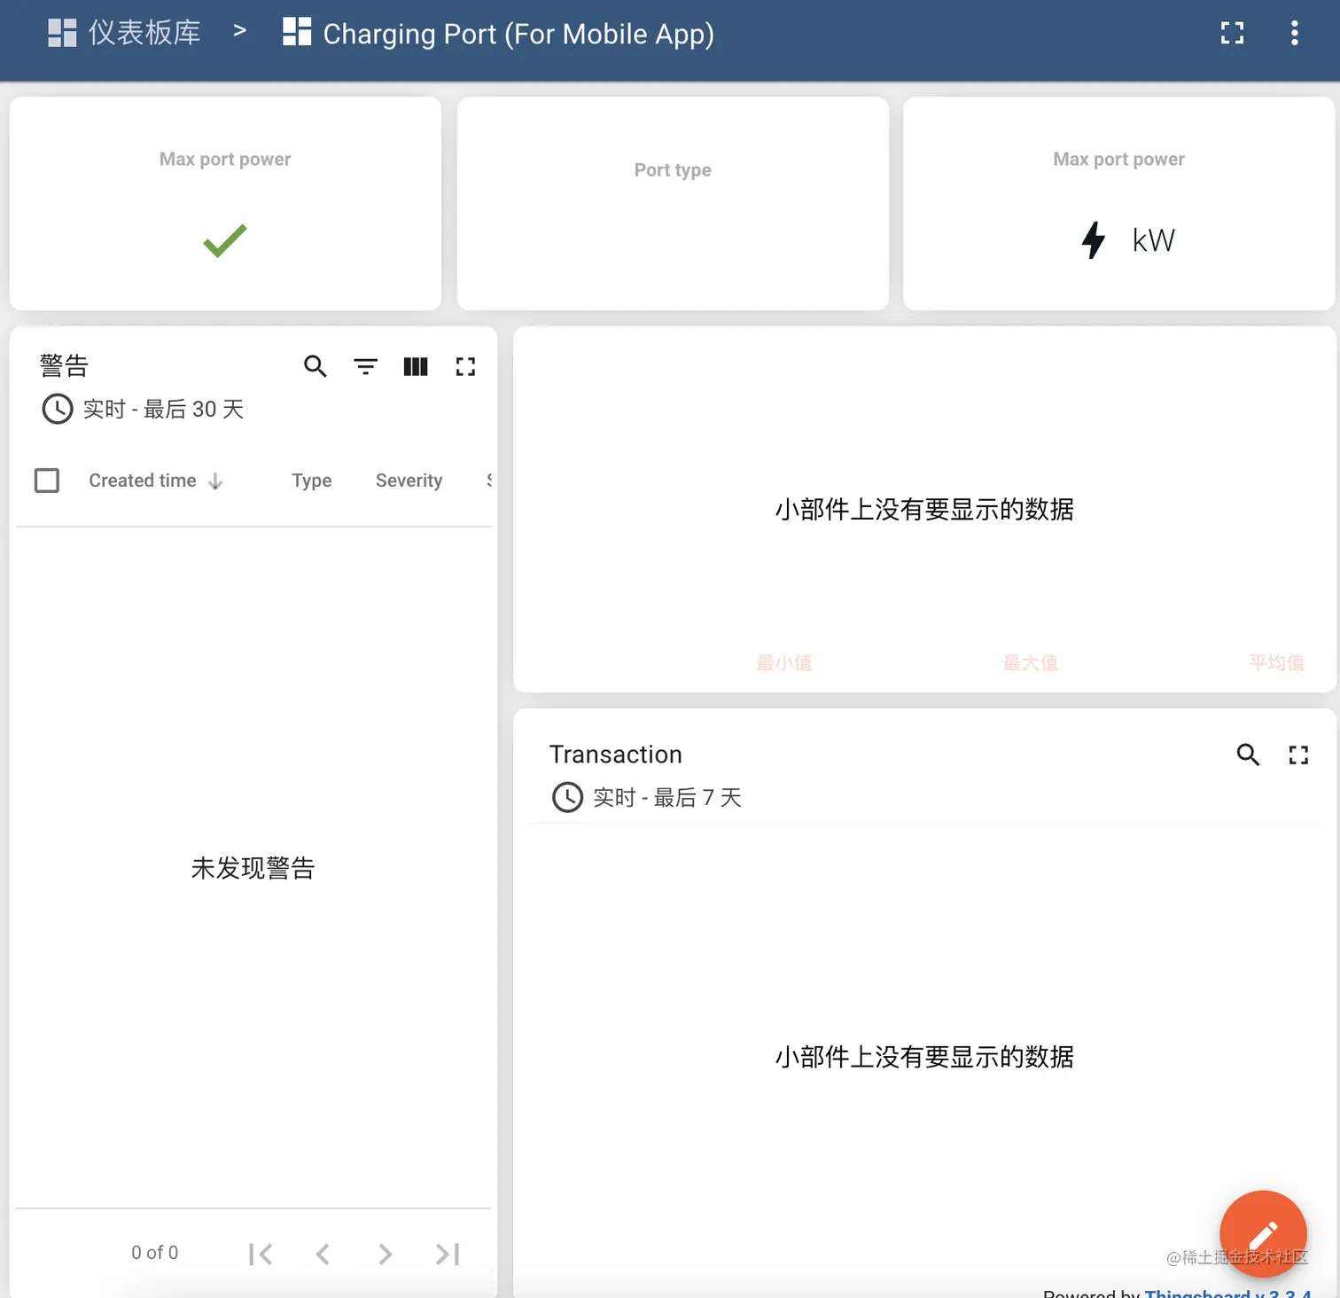Image resolution: width=1340 pixels, height=1298 pixels.
Task: Click Max port power label in the checkmark card
Action: (x=225, y=159)
